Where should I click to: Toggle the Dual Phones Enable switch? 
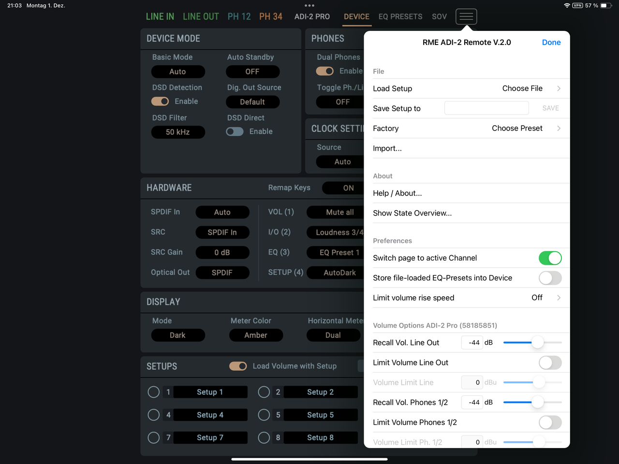tap(324, 71)
